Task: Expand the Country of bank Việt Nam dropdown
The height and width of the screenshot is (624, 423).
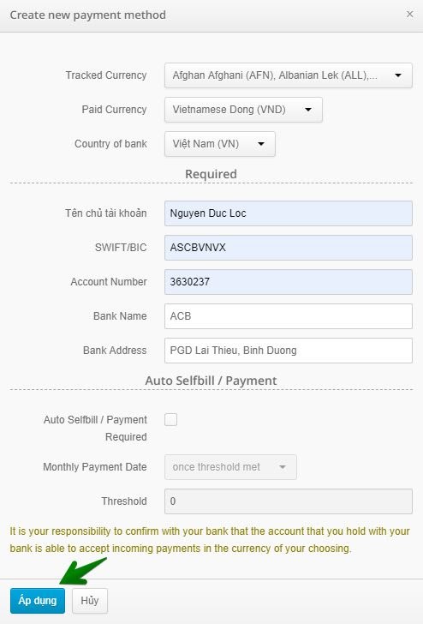Action: (x=220, y=144)
